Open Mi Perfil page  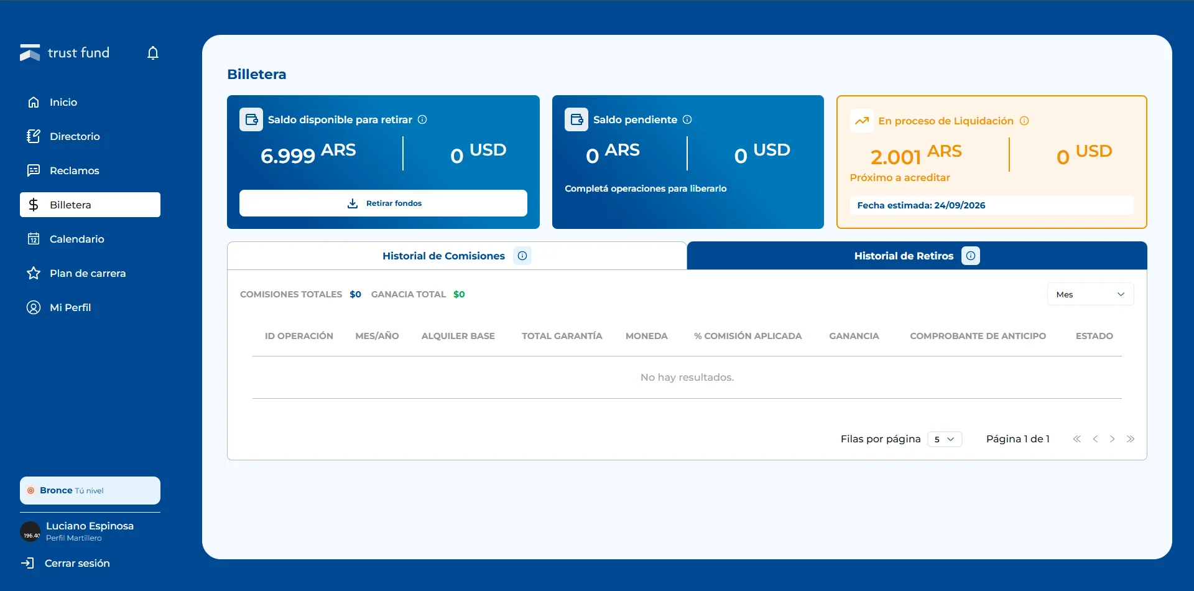coord(90,307)
